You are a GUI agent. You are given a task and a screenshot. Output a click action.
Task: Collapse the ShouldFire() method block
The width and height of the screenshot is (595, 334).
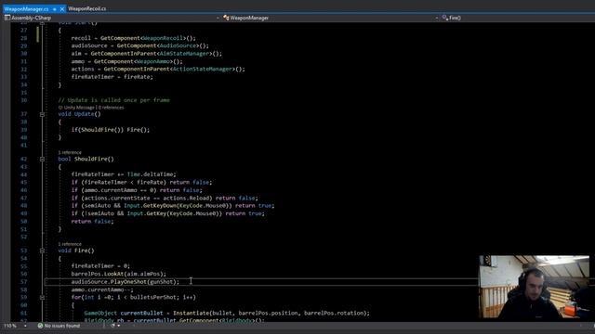[x=42, y=159]
